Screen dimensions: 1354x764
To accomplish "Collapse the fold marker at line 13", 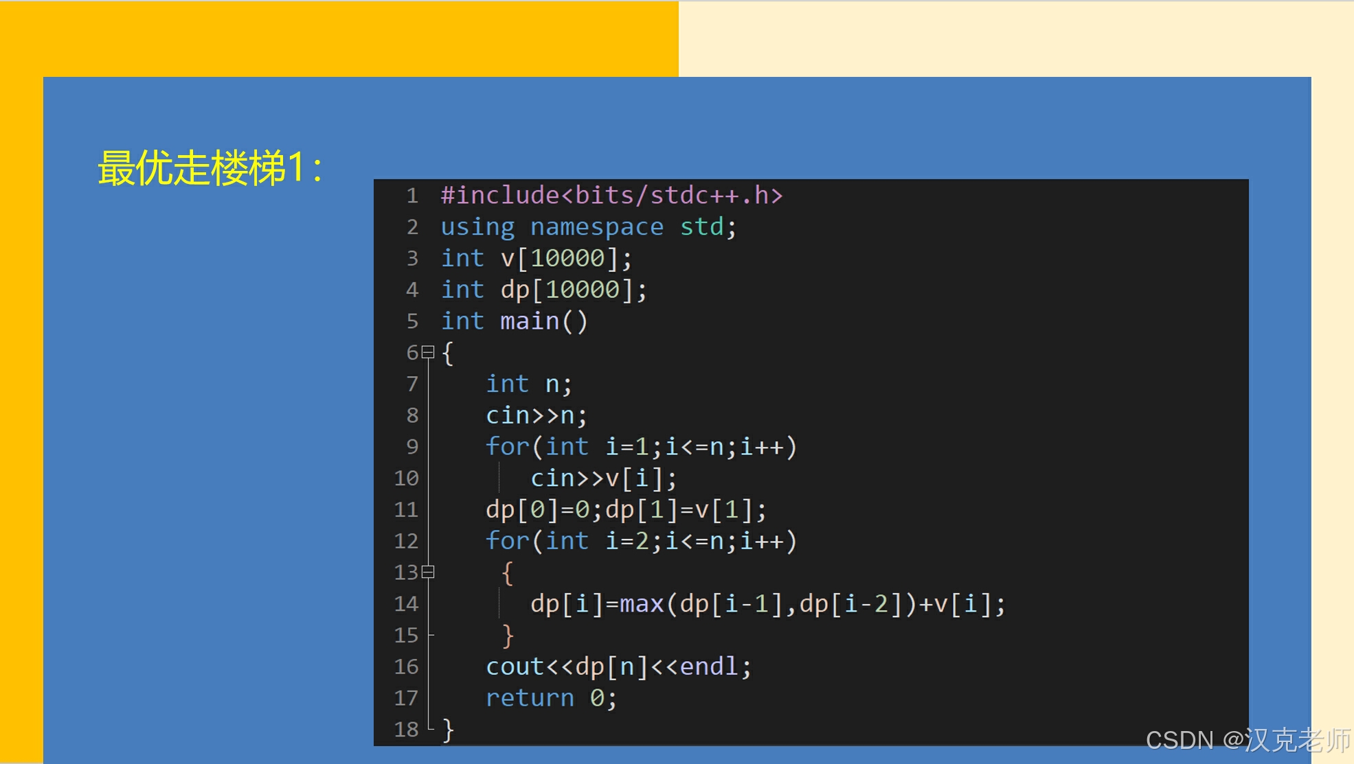I will [x=428, y=572].
